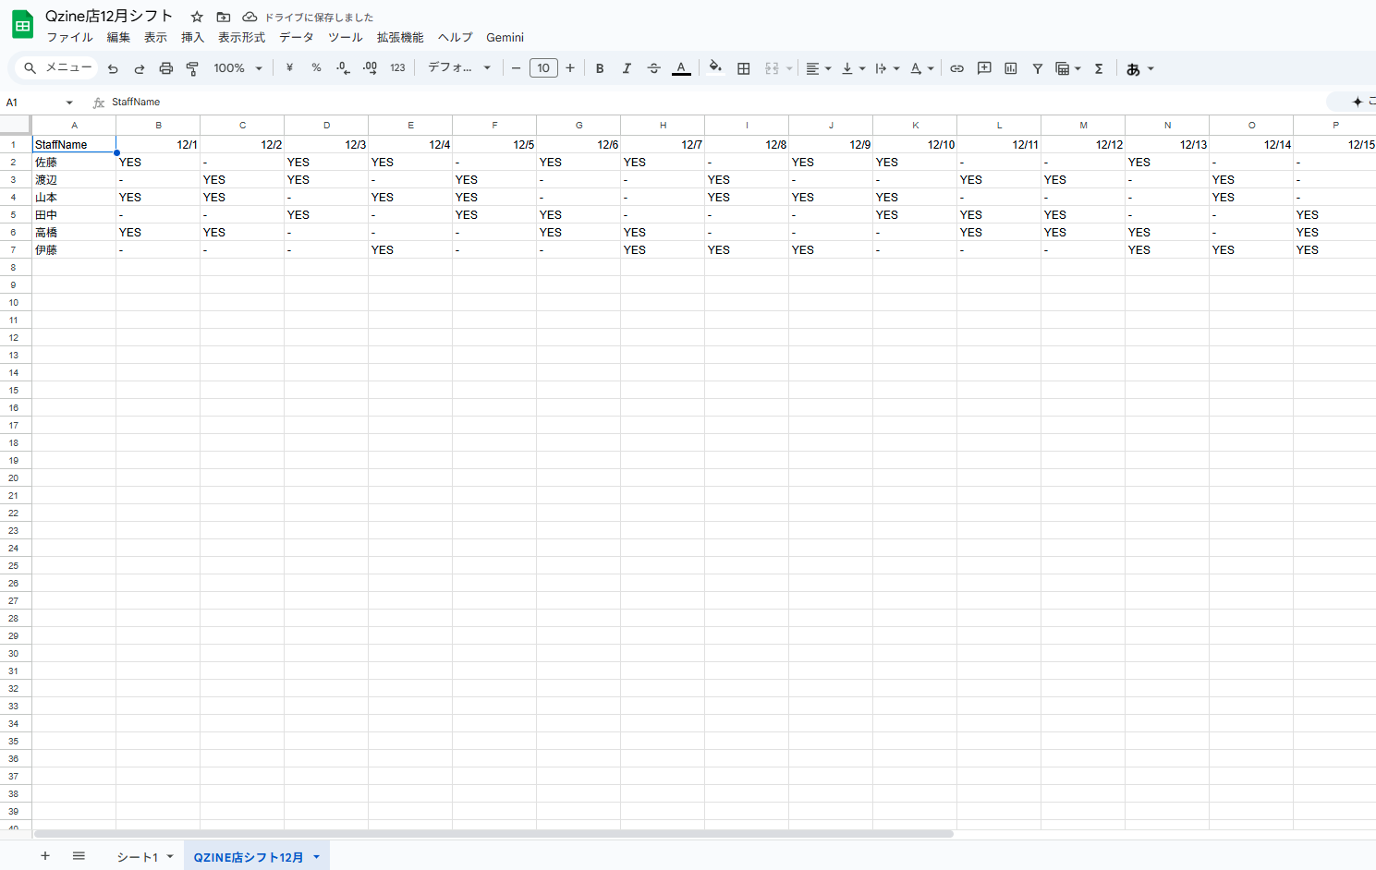The width and height of the screenshot is (1376, 870).
Task: Open the fill color picker
Action: coord(715,68)
